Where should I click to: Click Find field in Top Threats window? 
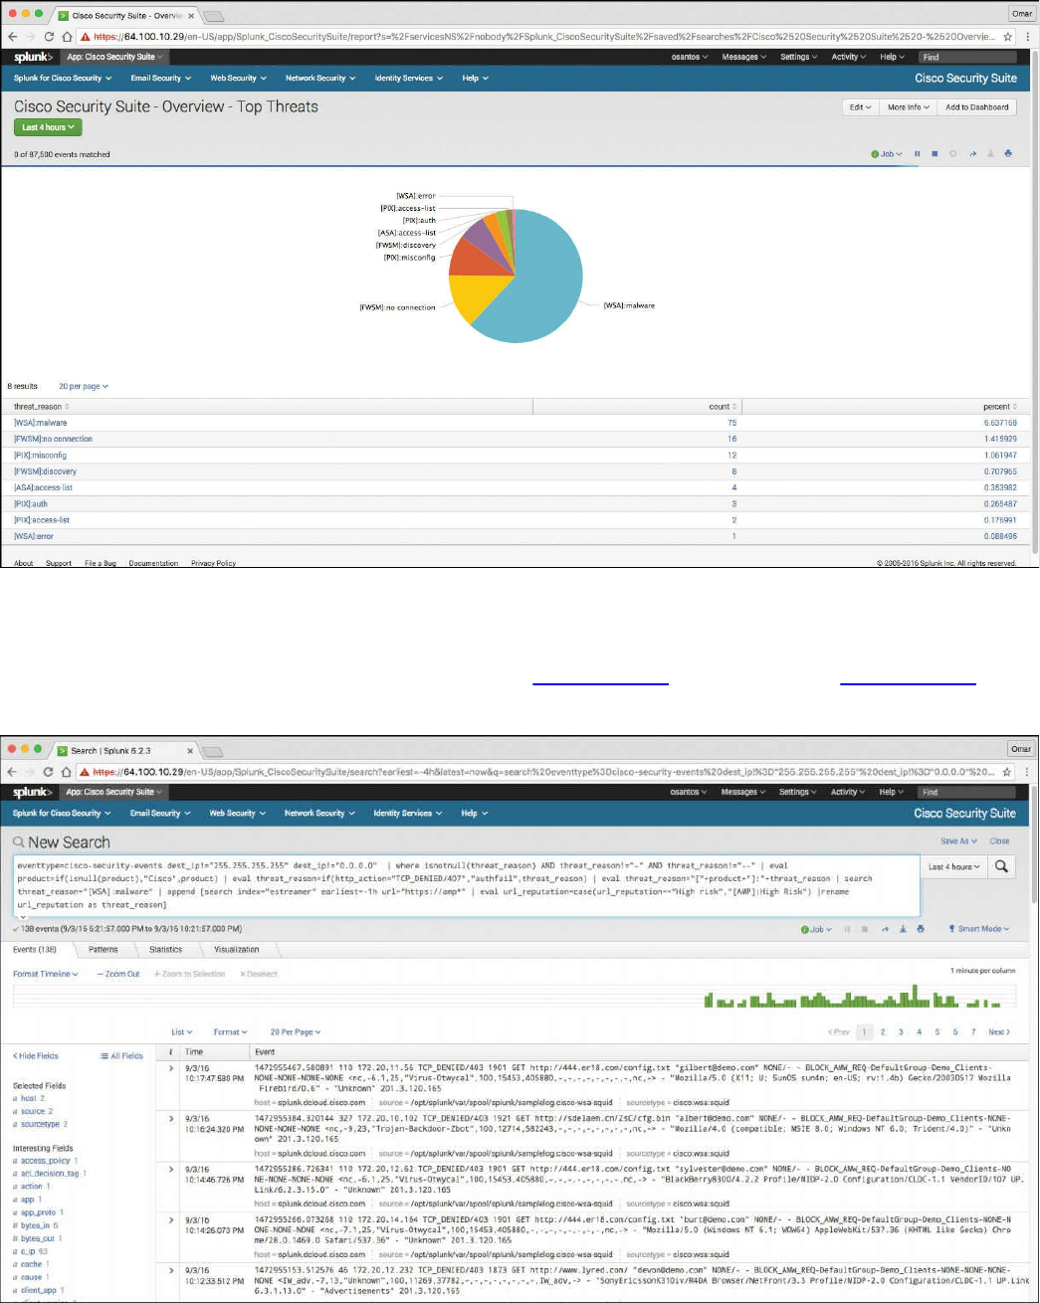[967, 57]
